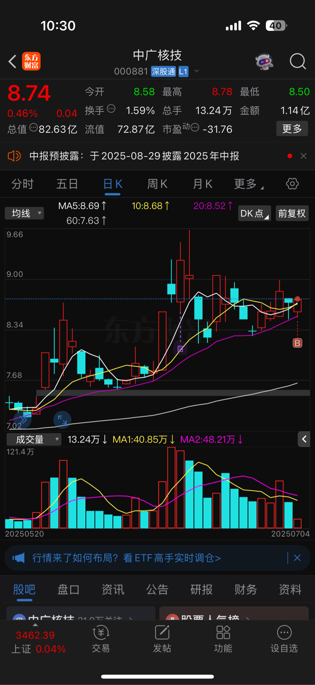Tap the 深股通 badge

pyautogui.click(x=163, y=71)
